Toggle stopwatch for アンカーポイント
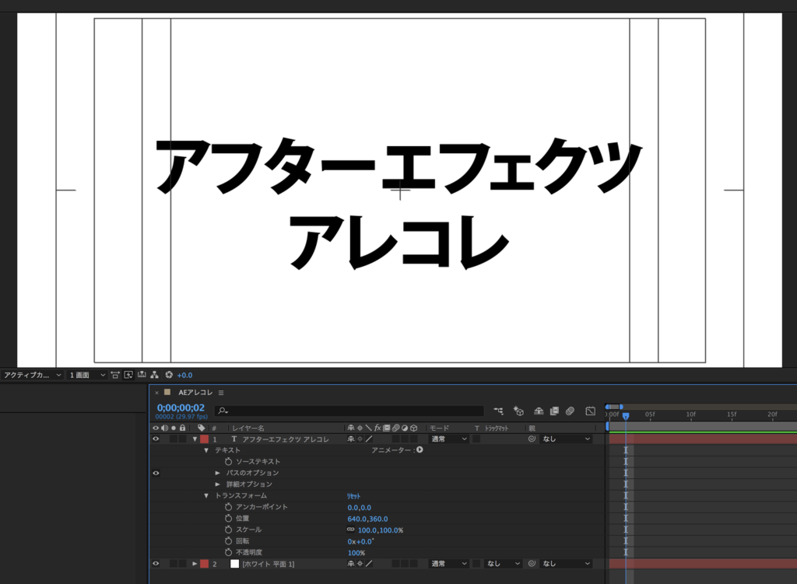 (x=228, y=507)
